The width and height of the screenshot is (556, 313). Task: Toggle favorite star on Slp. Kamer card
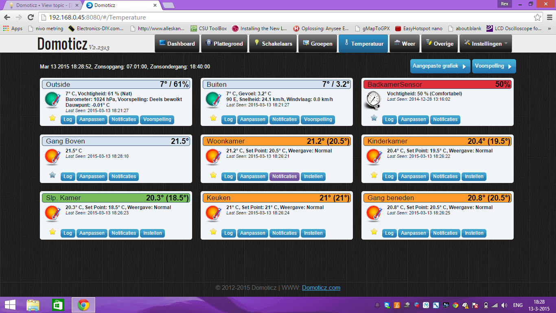click(x=52, y=232)
